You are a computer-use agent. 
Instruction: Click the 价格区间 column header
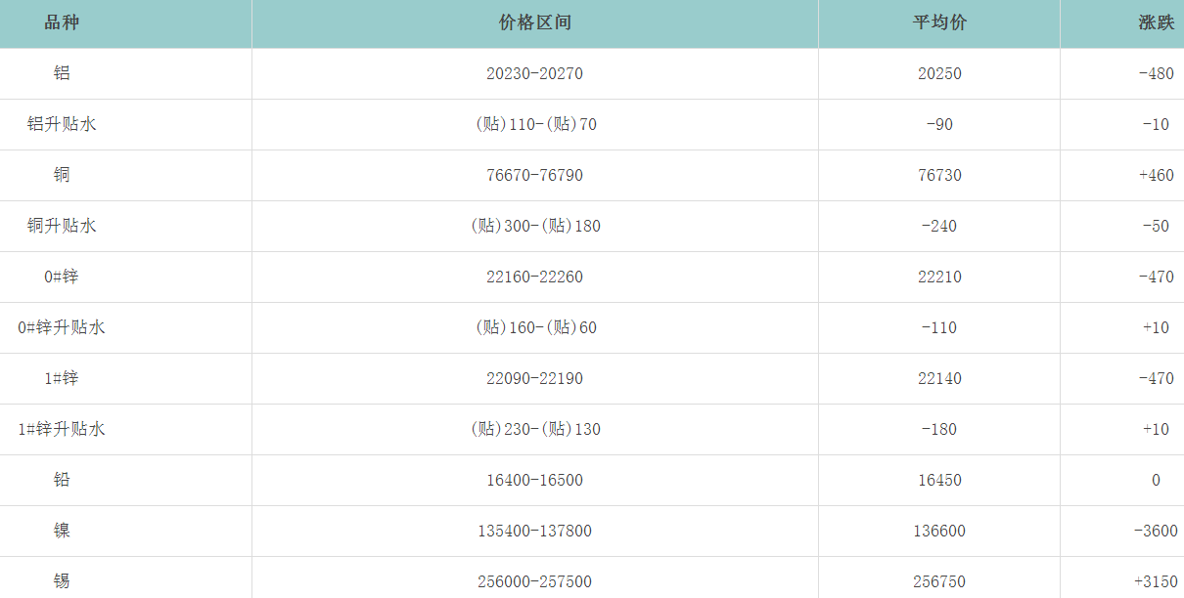tap(534, 22)
